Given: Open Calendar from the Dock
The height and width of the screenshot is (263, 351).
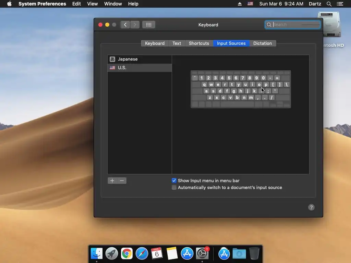Looking at the screenshot, I should (157, 253).
